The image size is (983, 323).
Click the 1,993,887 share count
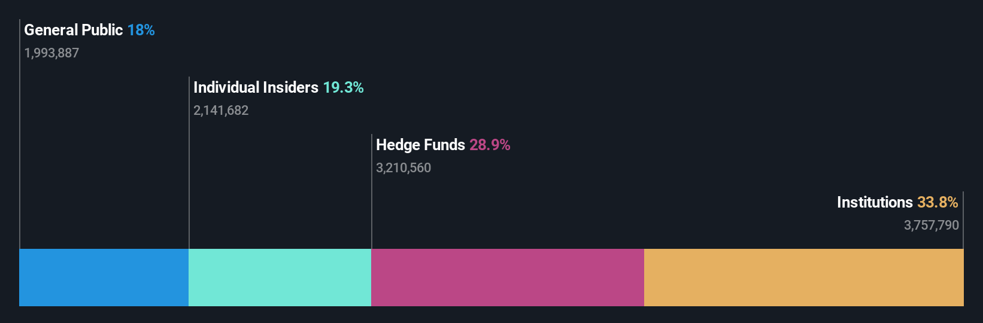[51, 53]
